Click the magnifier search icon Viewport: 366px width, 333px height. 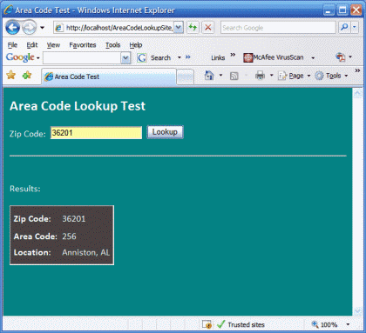coord(344,28)
